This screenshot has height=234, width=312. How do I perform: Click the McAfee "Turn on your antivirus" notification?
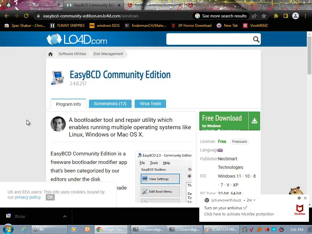click(x=254, y=208)
